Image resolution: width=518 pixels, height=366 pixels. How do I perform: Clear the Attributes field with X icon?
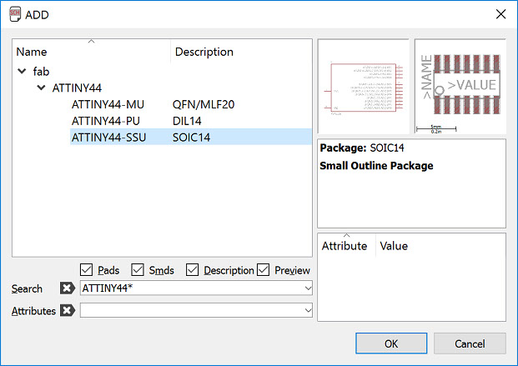(x=68, y=310)
